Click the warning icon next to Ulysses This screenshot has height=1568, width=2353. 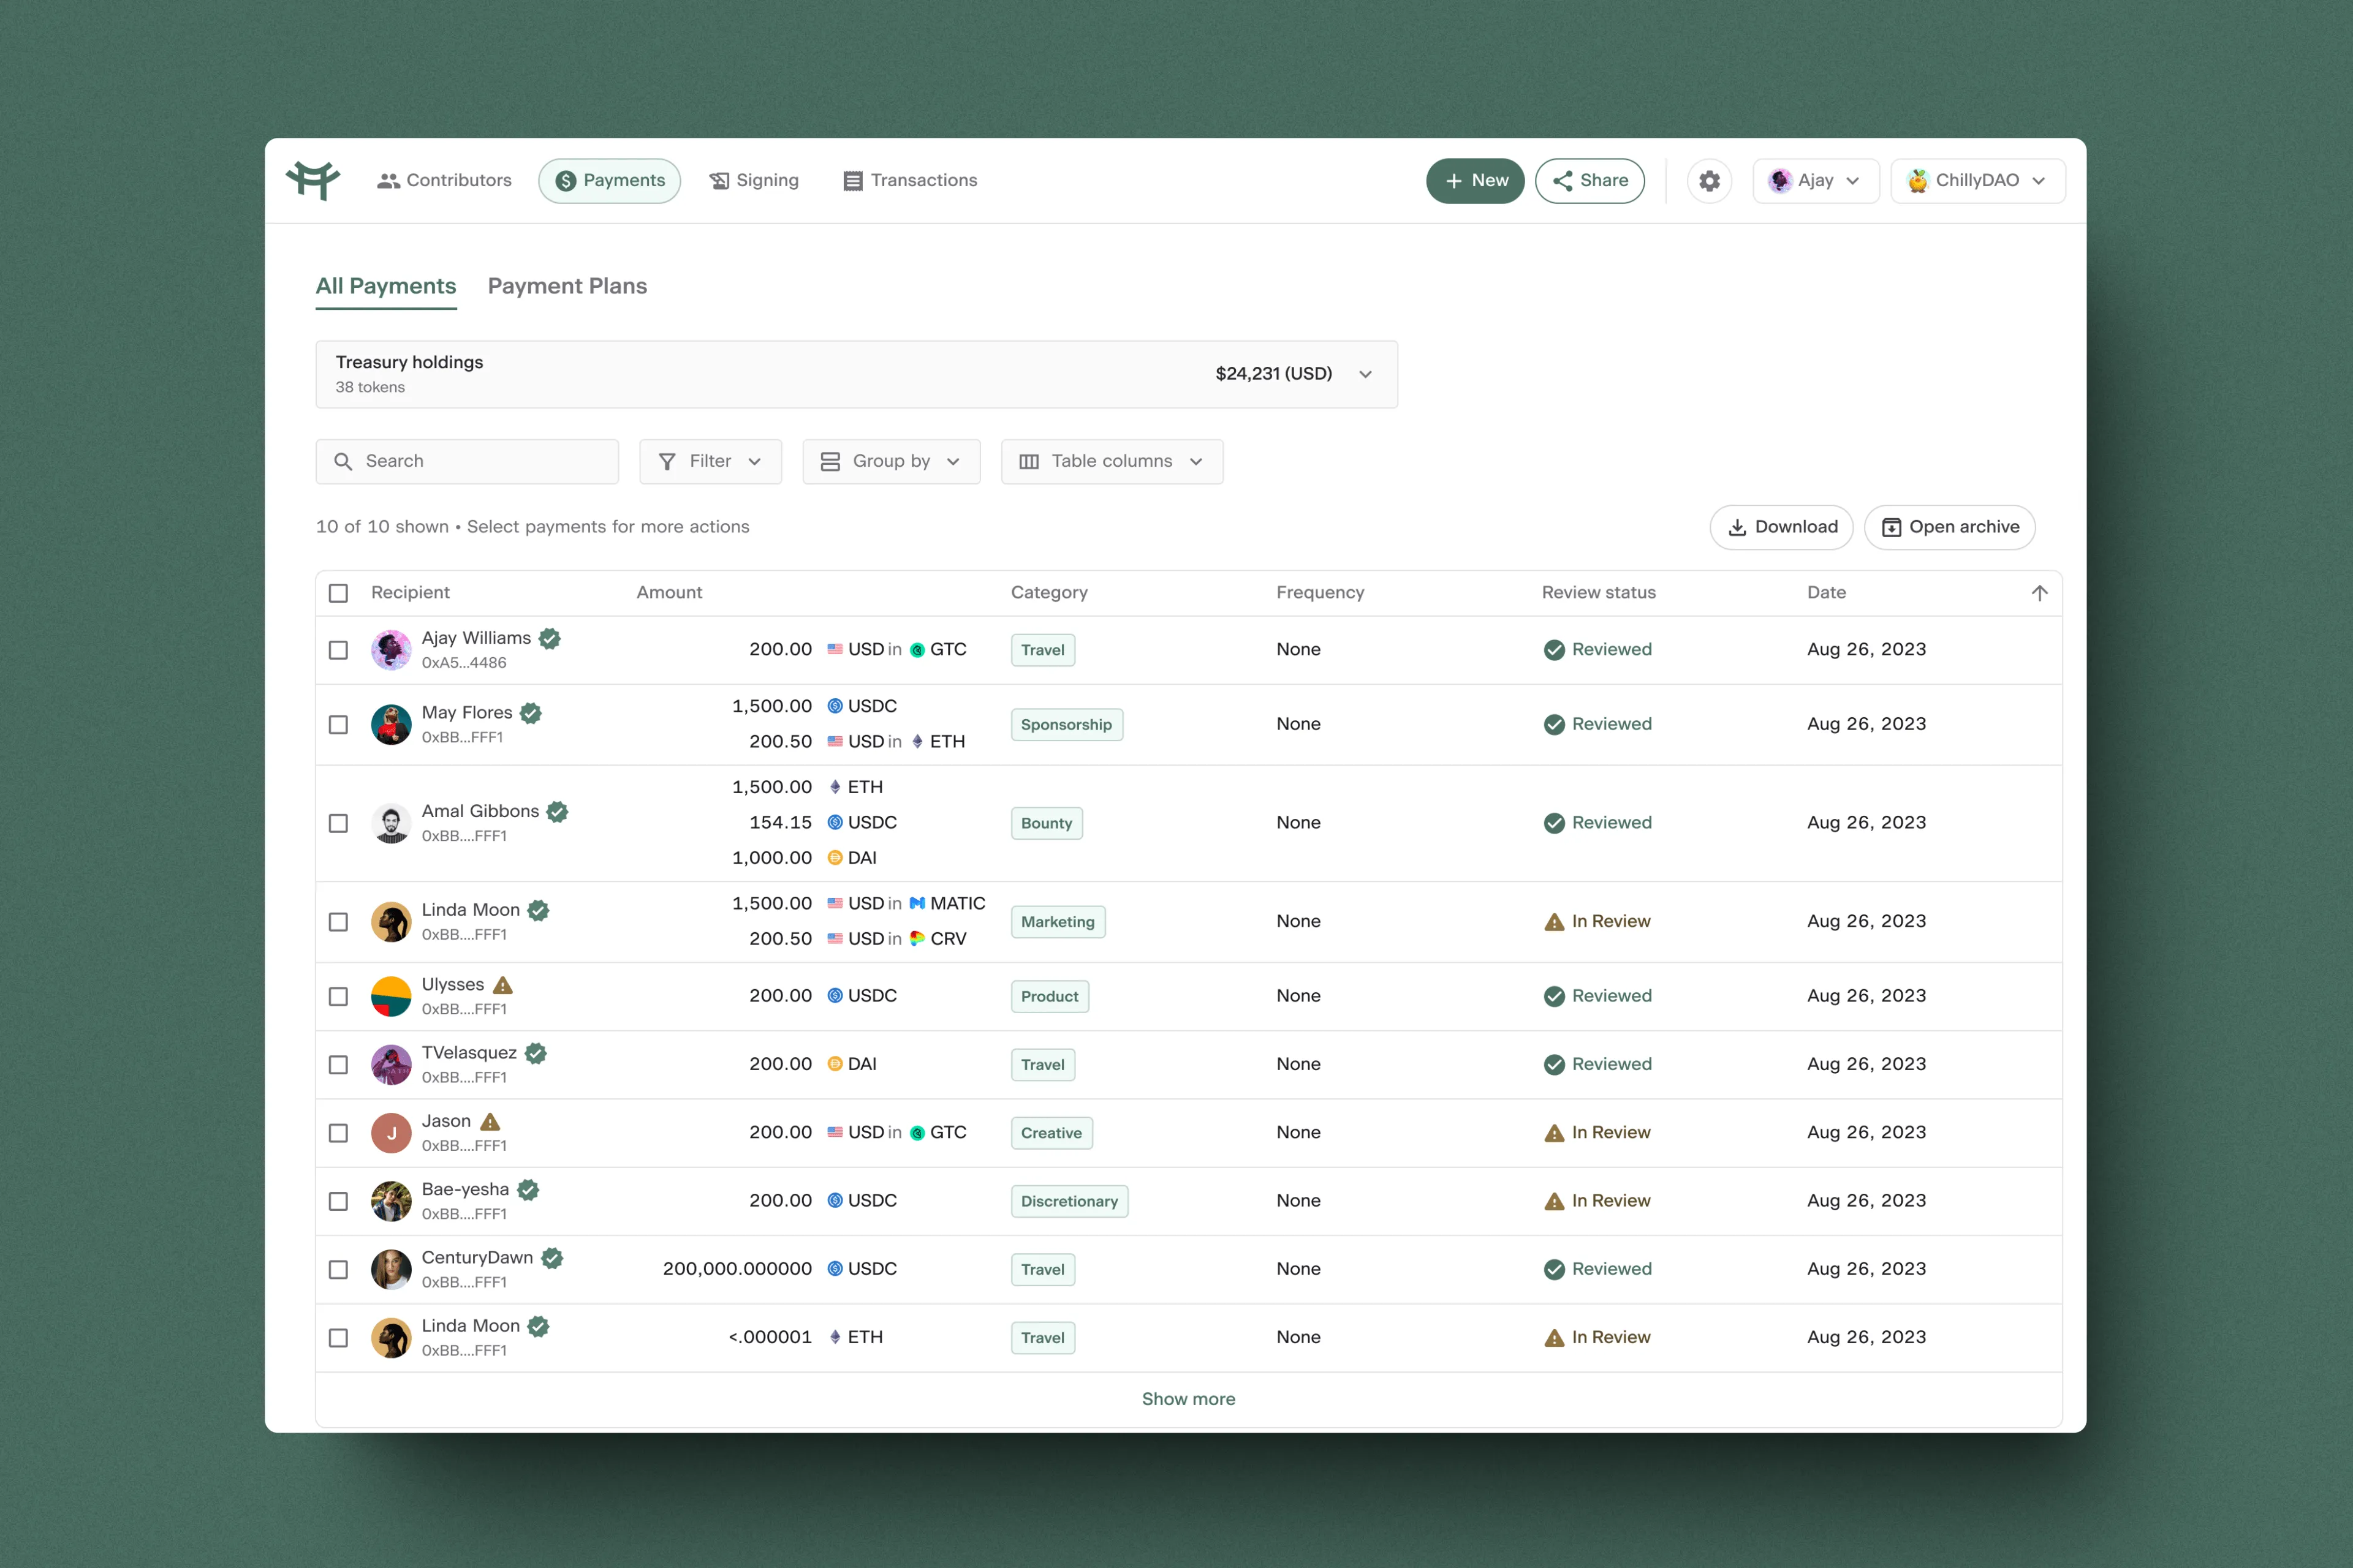click(503, 985)
